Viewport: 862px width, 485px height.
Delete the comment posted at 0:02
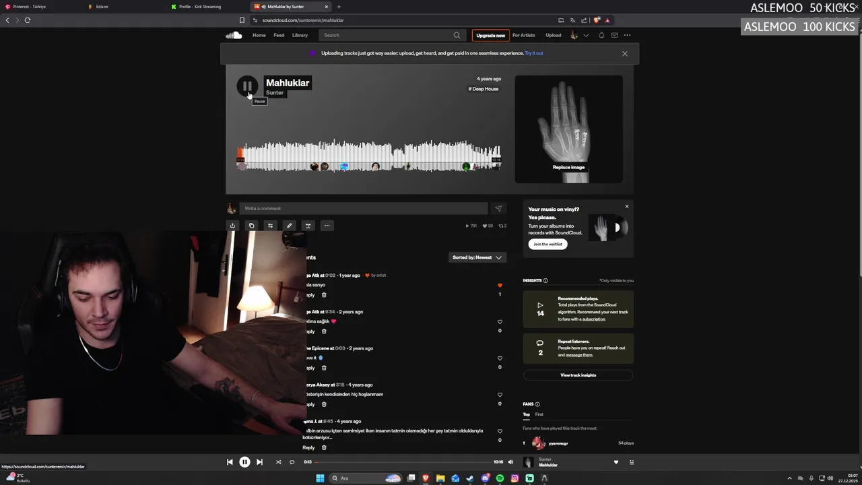pyautogui.click(x=324, y=295)
